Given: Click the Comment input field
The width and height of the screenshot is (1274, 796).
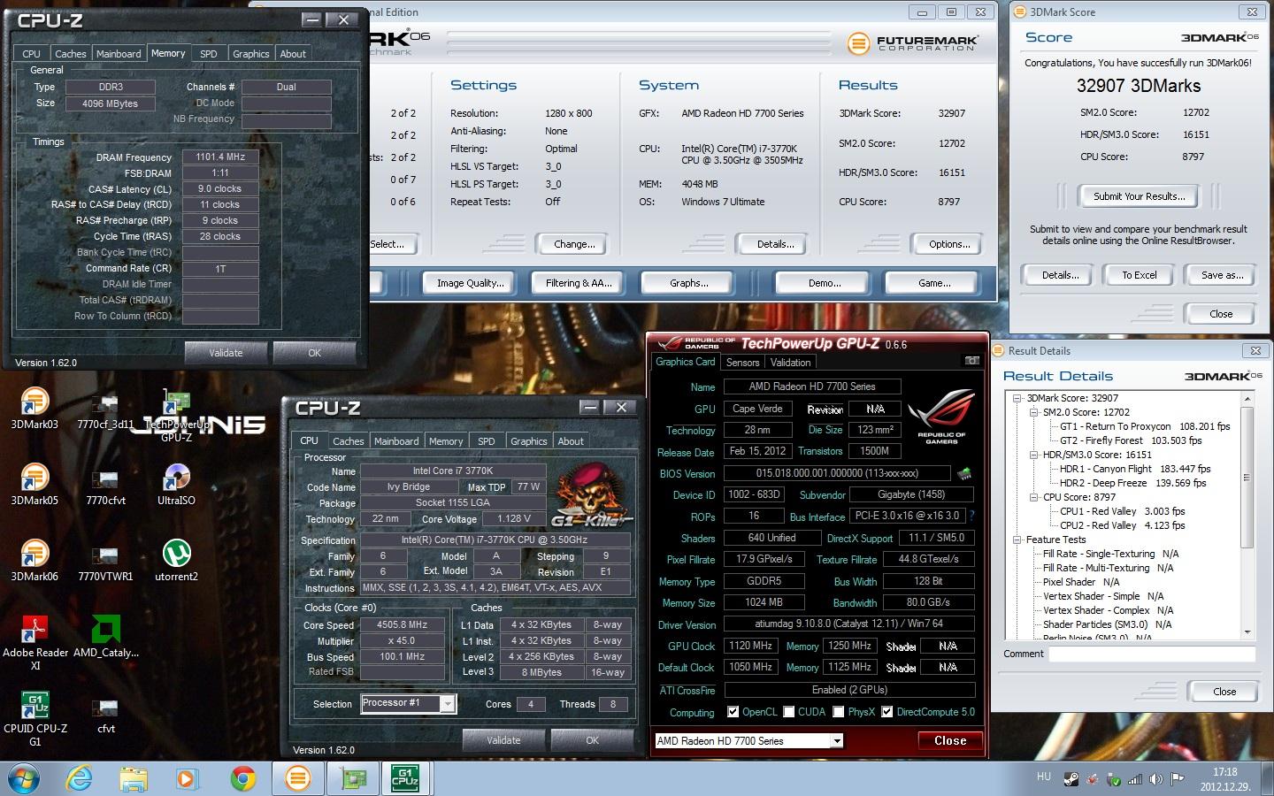Looking at the screenshot, I should click(1152, 654).
